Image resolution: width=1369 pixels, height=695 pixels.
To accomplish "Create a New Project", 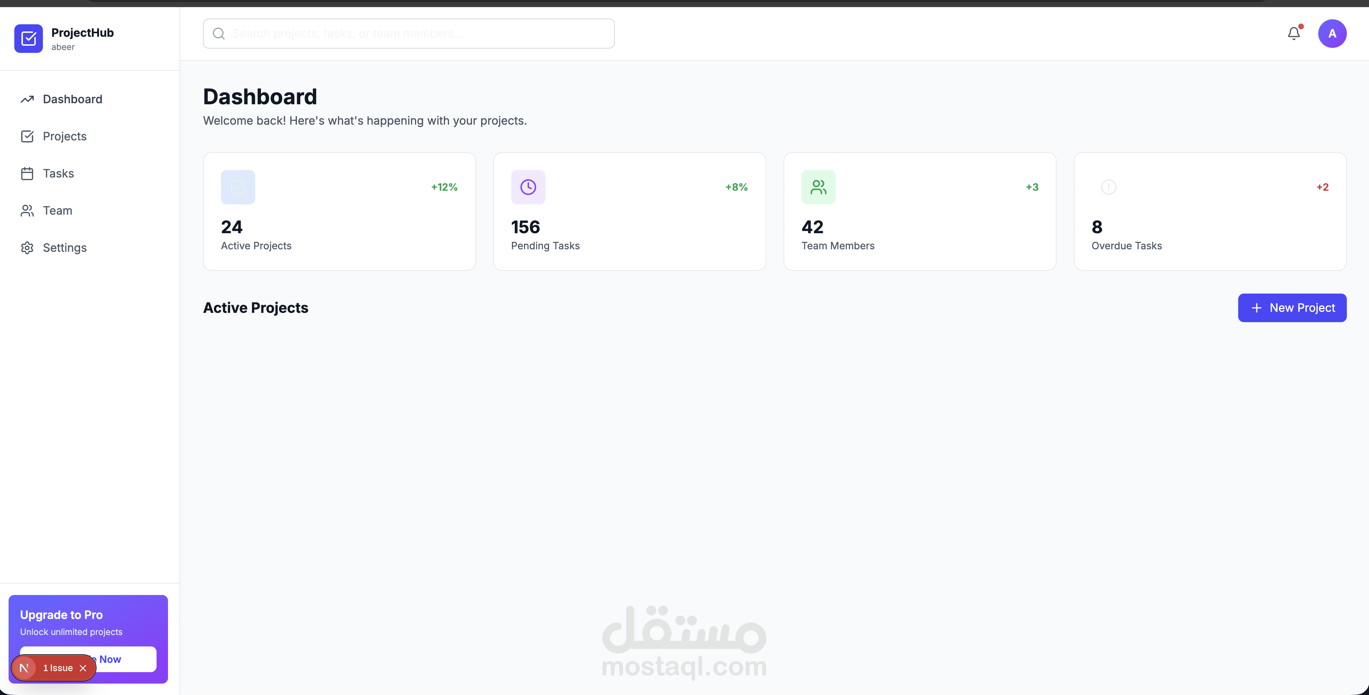I will [1292, 308].
